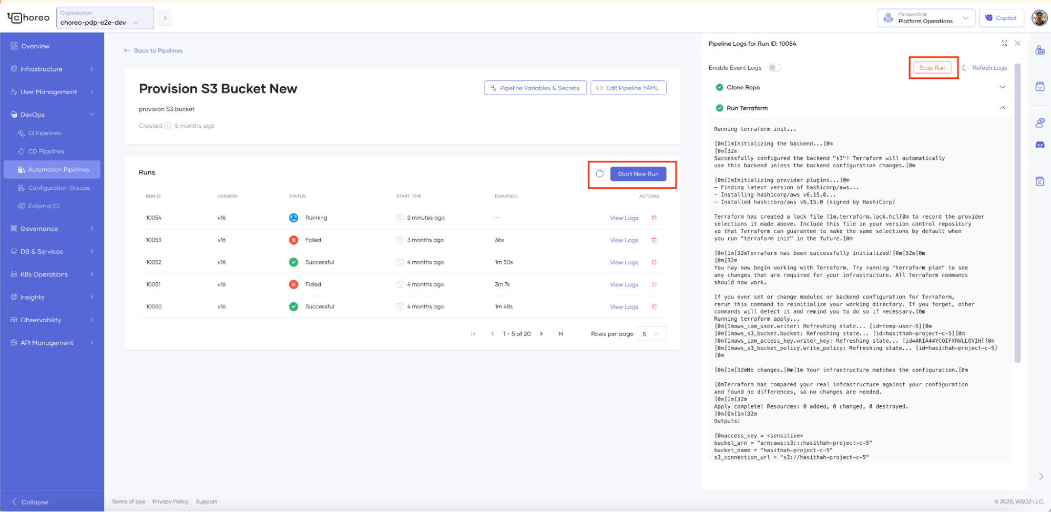This screenshot has width=1051, height=512.
Task: Select Configuration Groups in sidebar
Action: (58, 188)
